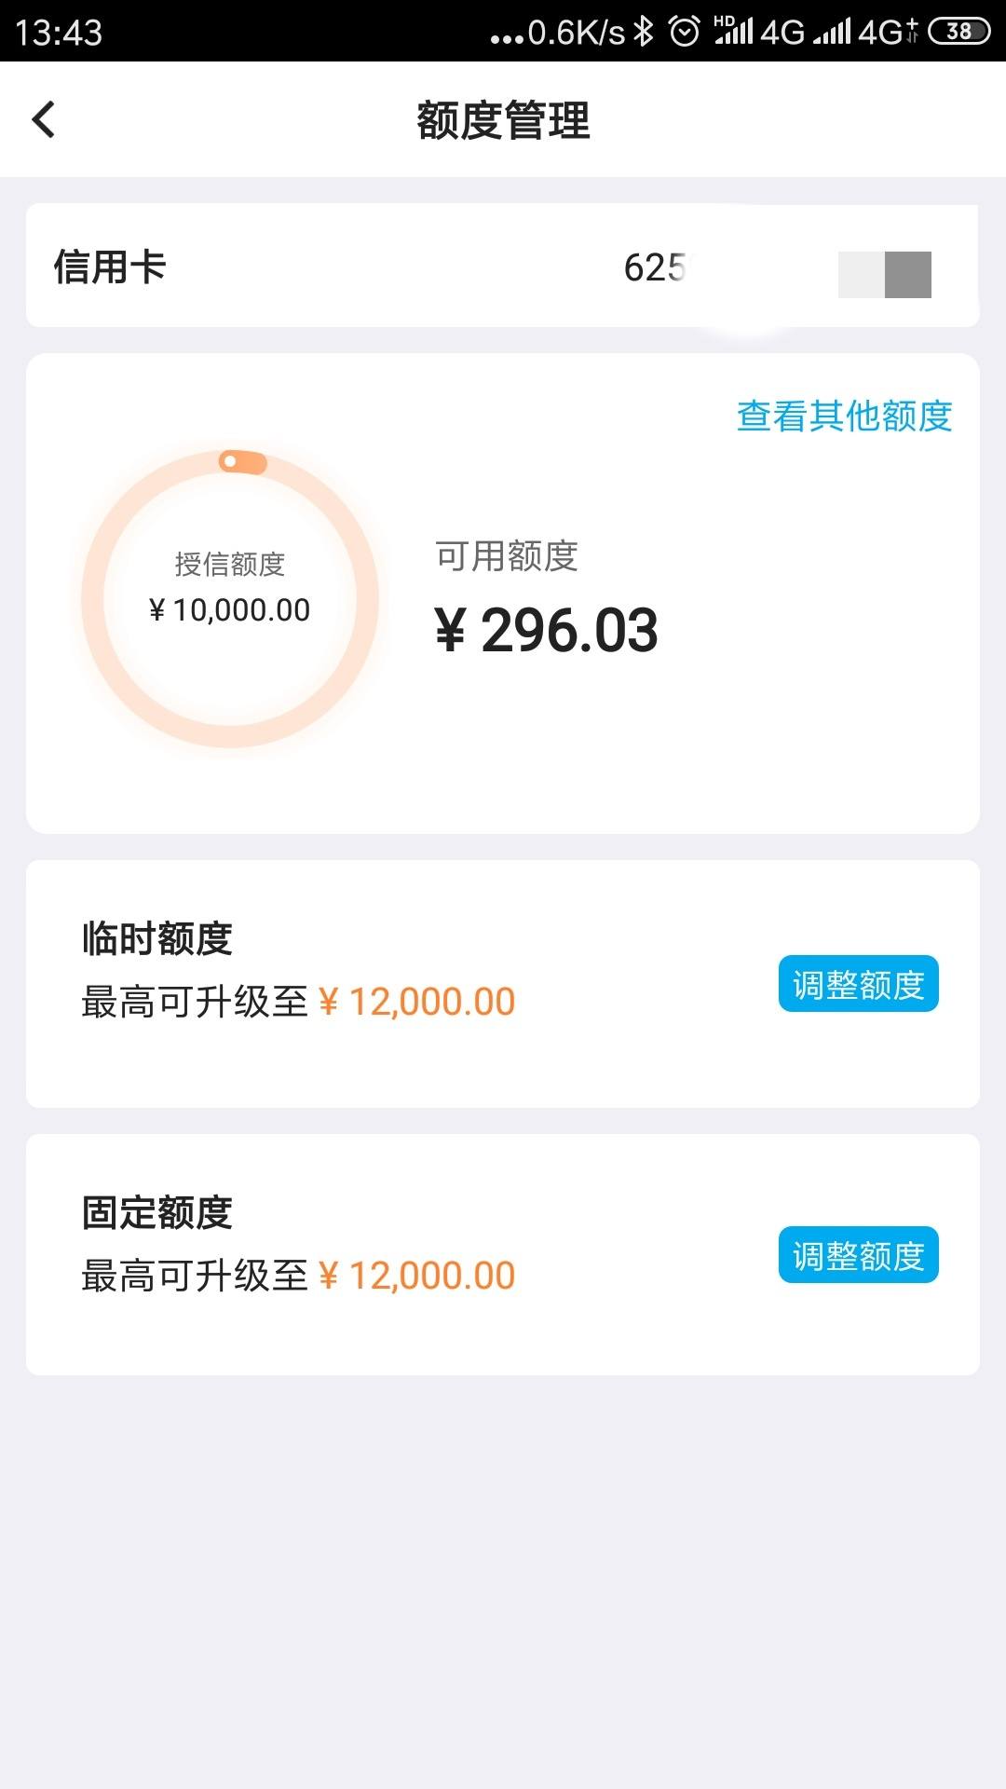The width and height of the screenshot is (1006, 1789).
Task: Tap the alarm clock status icon
Action: coord(685,32)
